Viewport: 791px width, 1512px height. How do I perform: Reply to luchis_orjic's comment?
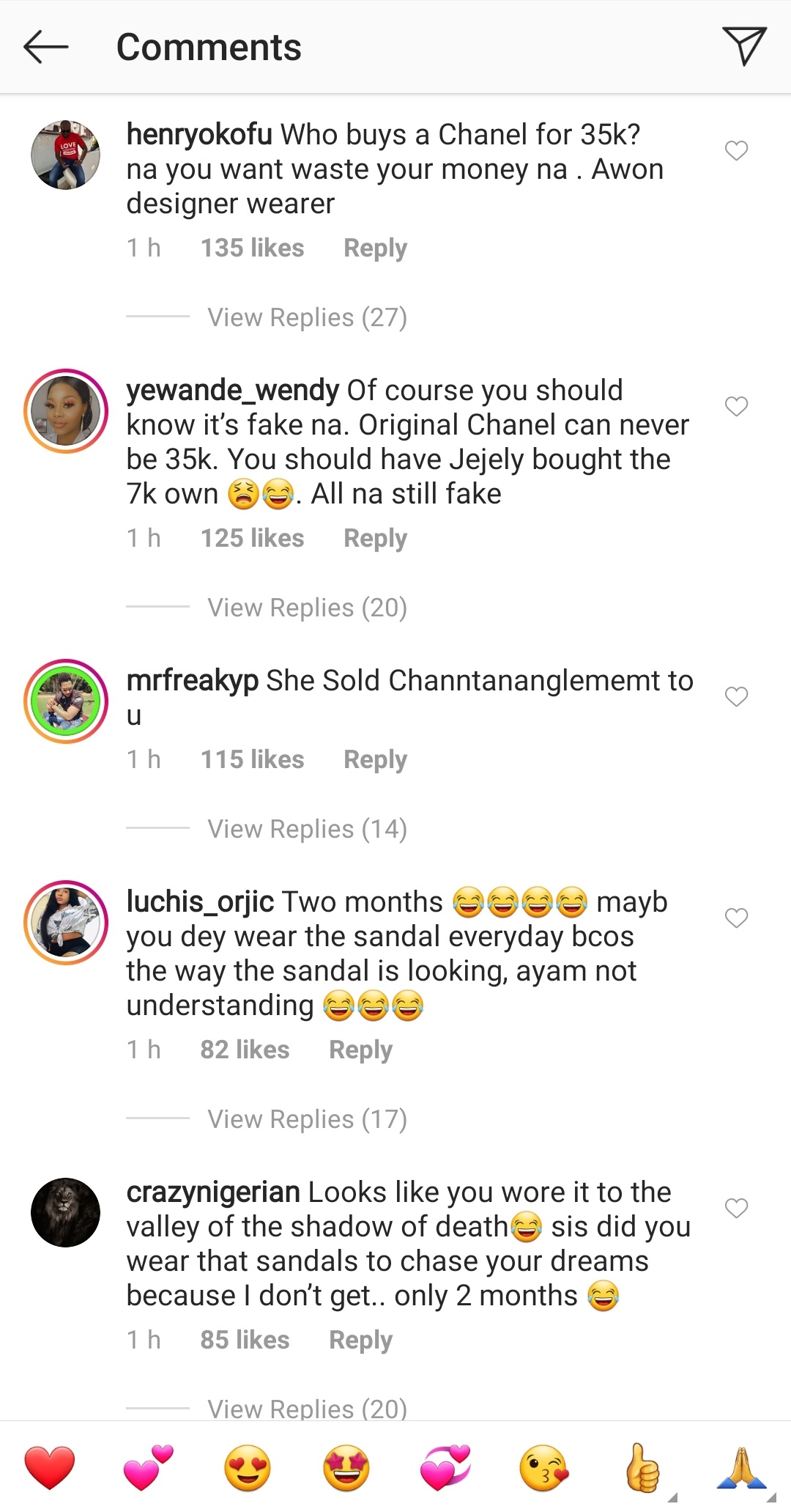click(360, 1050)
